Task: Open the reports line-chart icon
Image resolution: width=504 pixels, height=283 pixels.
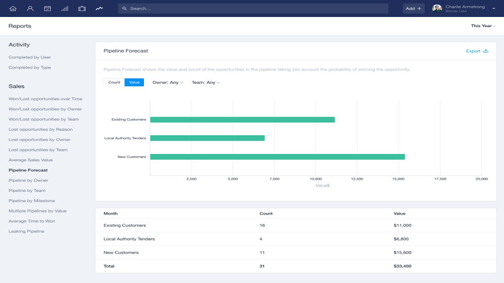Action: point(100,8)
